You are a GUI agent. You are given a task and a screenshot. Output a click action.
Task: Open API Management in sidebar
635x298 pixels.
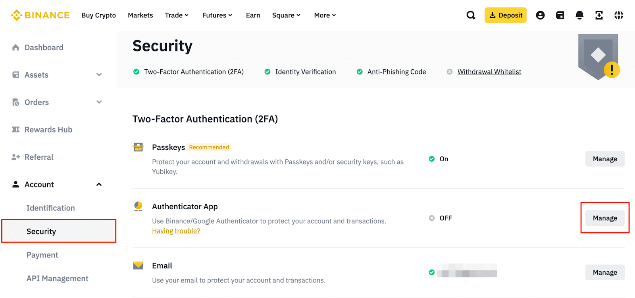(x=57, y=279)
